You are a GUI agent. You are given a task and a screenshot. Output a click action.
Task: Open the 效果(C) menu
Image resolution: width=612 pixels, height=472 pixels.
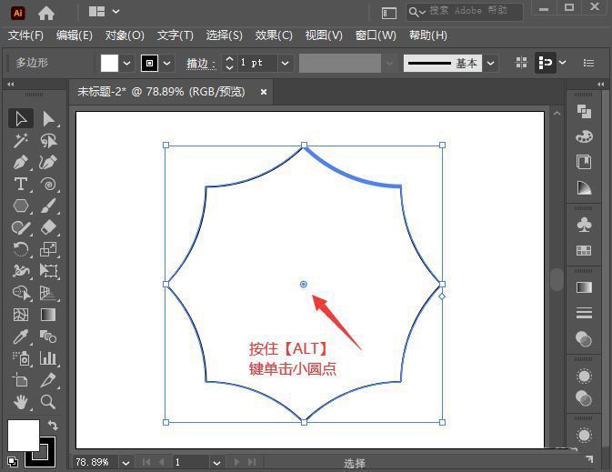click(274, 35)
